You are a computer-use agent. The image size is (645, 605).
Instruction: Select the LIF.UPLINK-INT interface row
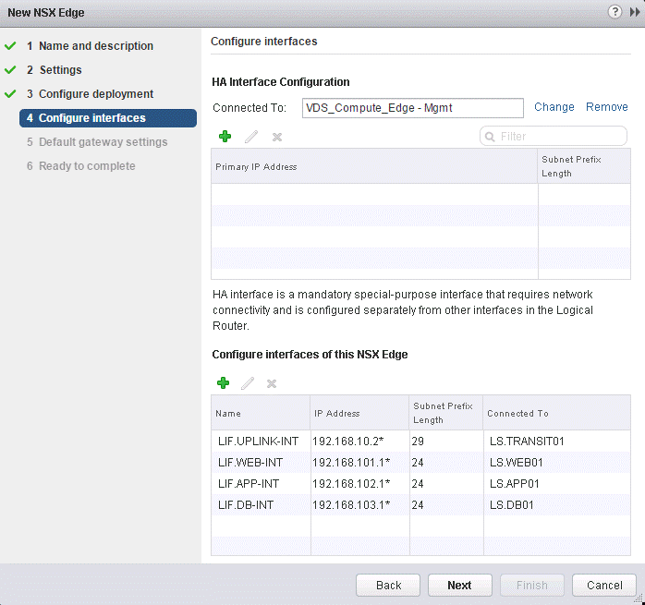[259, 442]
